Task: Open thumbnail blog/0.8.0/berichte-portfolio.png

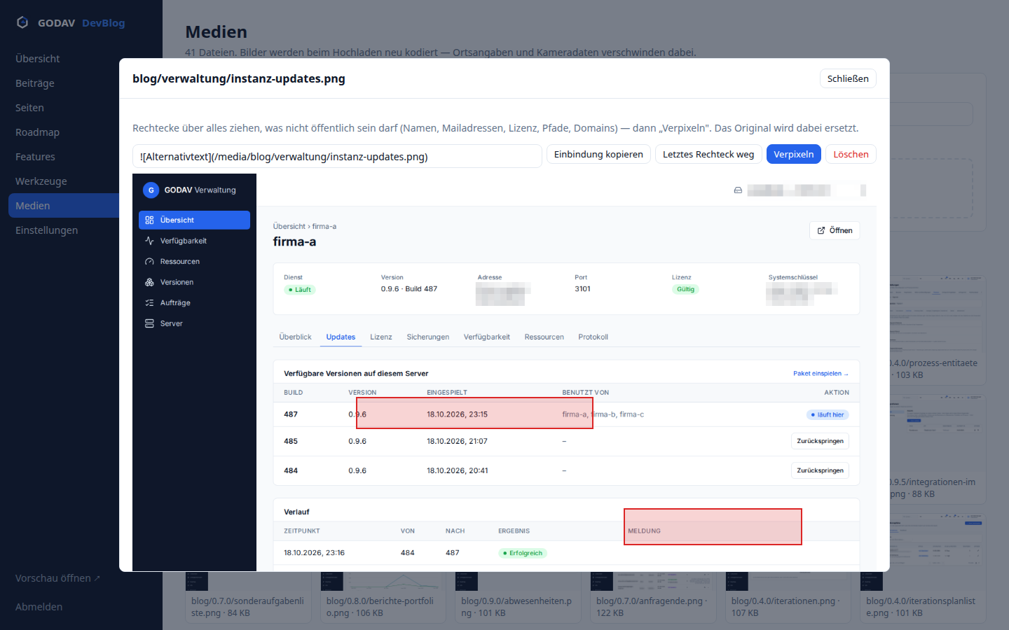Action: tap(383, 596)
